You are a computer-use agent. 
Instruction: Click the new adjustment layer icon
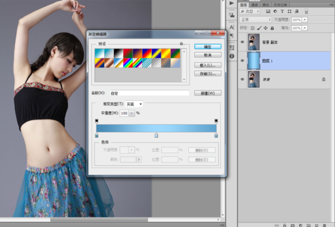[x=300, y=225]
